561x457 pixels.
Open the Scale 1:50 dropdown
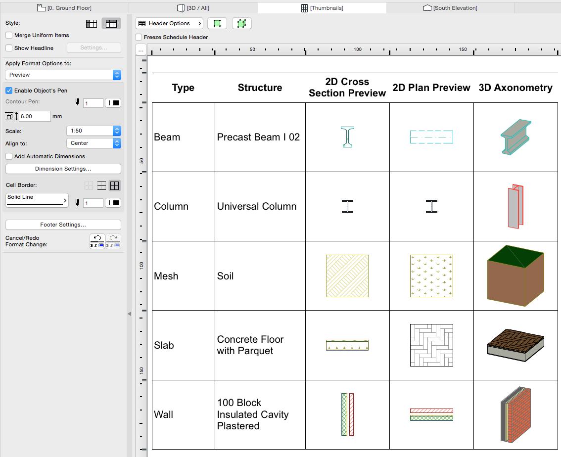(x=93, y=131)
